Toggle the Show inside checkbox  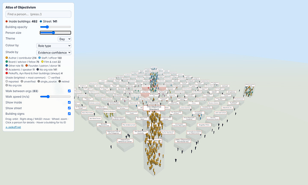[69, 102]
